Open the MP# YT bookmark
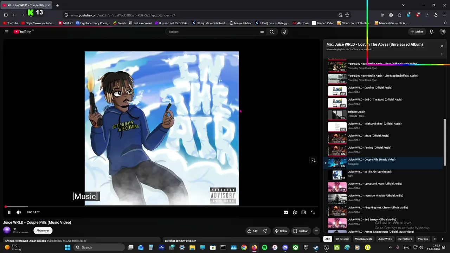Screen dimensions: 450x253 pyautogui.click(x=66, y=23)
